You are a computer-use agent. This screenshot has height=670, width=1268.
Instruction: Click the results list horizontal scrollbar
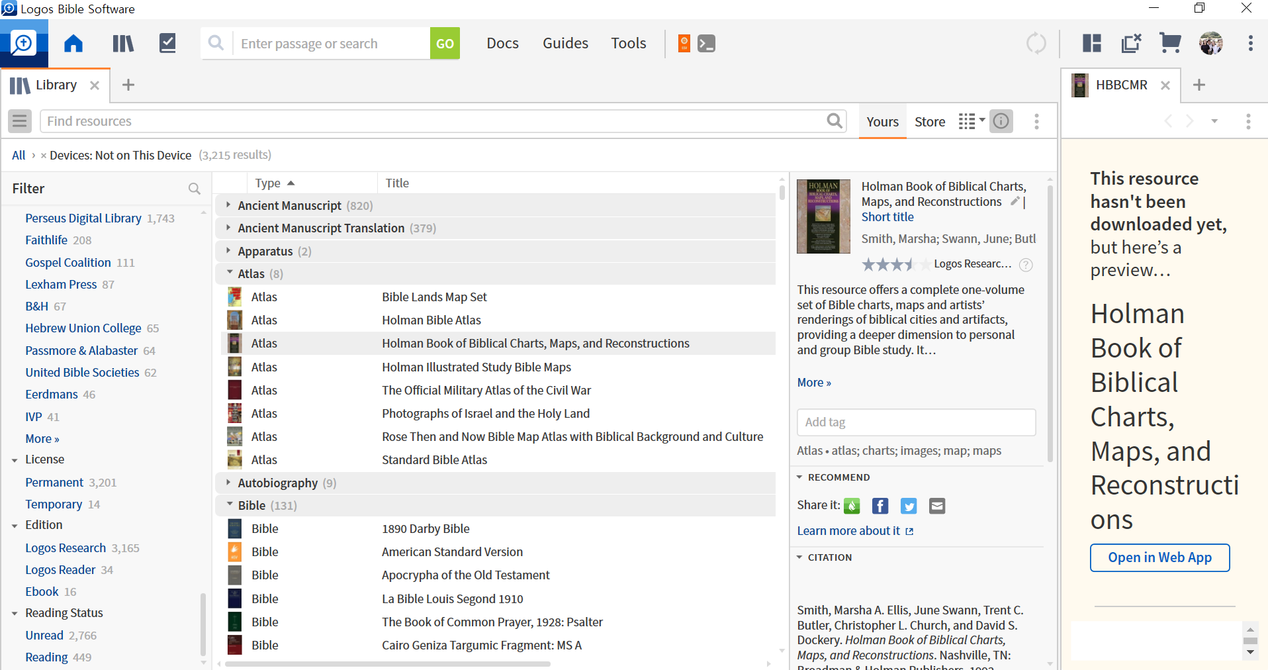pos(388,663)
